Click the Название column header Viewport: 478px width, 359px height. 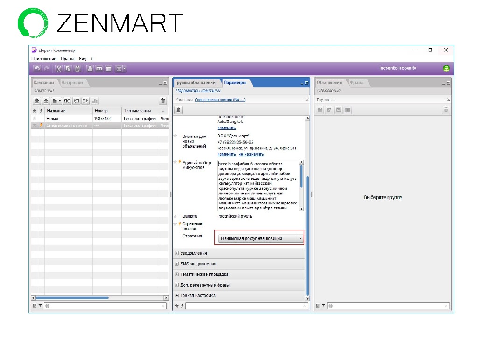click(69, 111)
